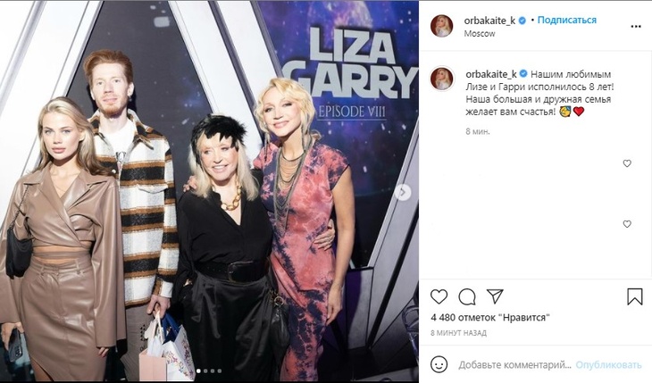Screen dimensions: 652x383
Task: Open comments via speech bubble icon
Action: 467,296
